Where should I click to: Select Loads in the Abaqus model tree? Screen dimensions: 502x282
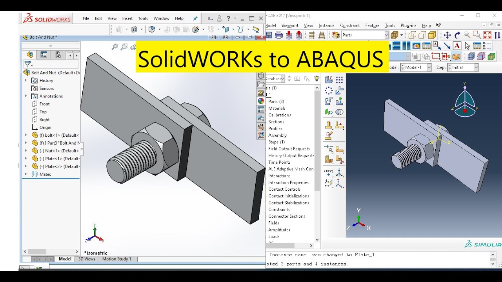pos(274,237)
